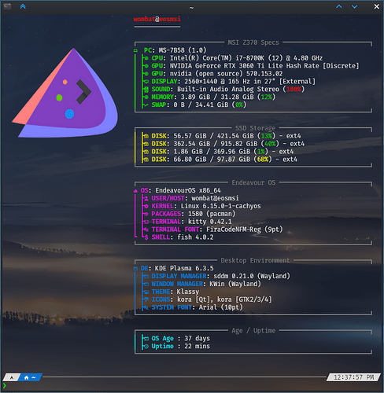The image size is (384, 393).
Task: Click the yellow disk icon at 68%
Action: tap(146, 160)
